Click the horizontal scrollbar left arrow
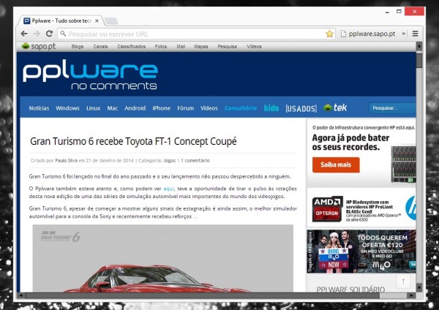The width and height of the screenshot is (439, 310). [21, 295]
